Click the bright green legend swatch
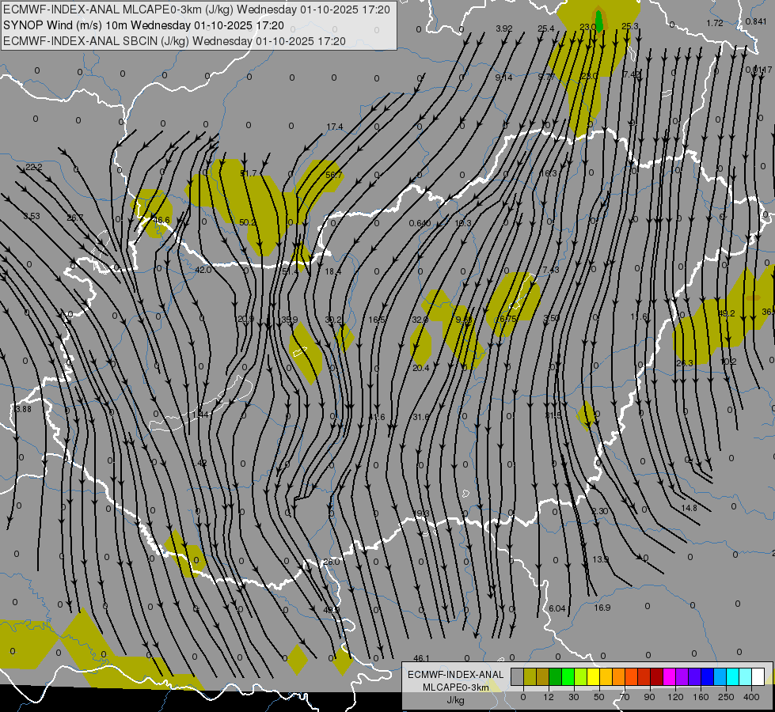The width and height of the screenshot is (775, 712). pyautogui.click(x=568, y=676)
